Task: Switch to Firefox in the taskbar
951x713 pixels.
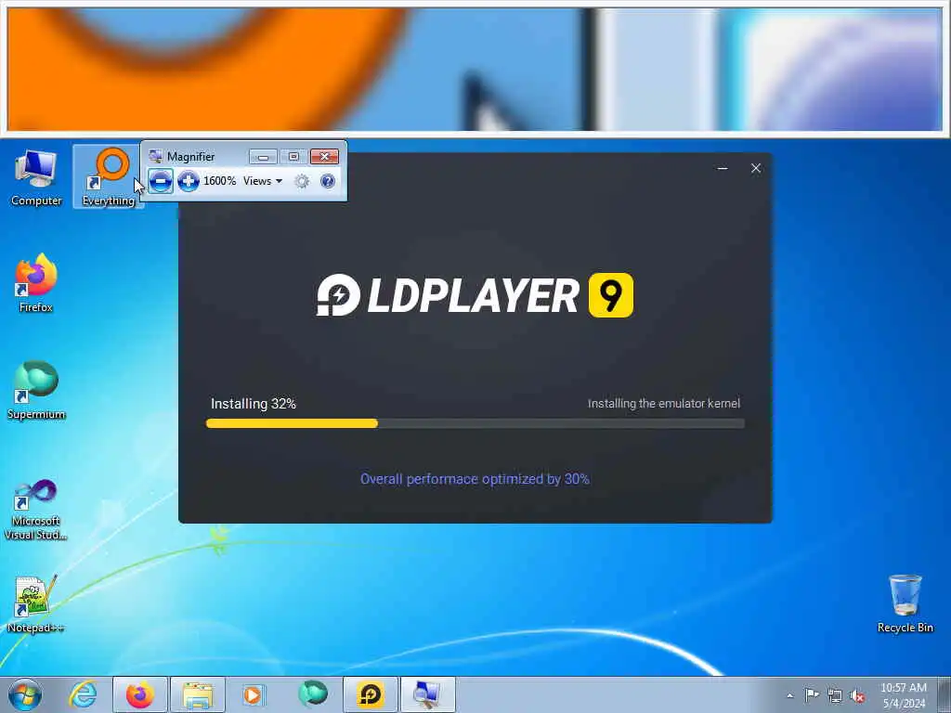Action: click(140, 694)
